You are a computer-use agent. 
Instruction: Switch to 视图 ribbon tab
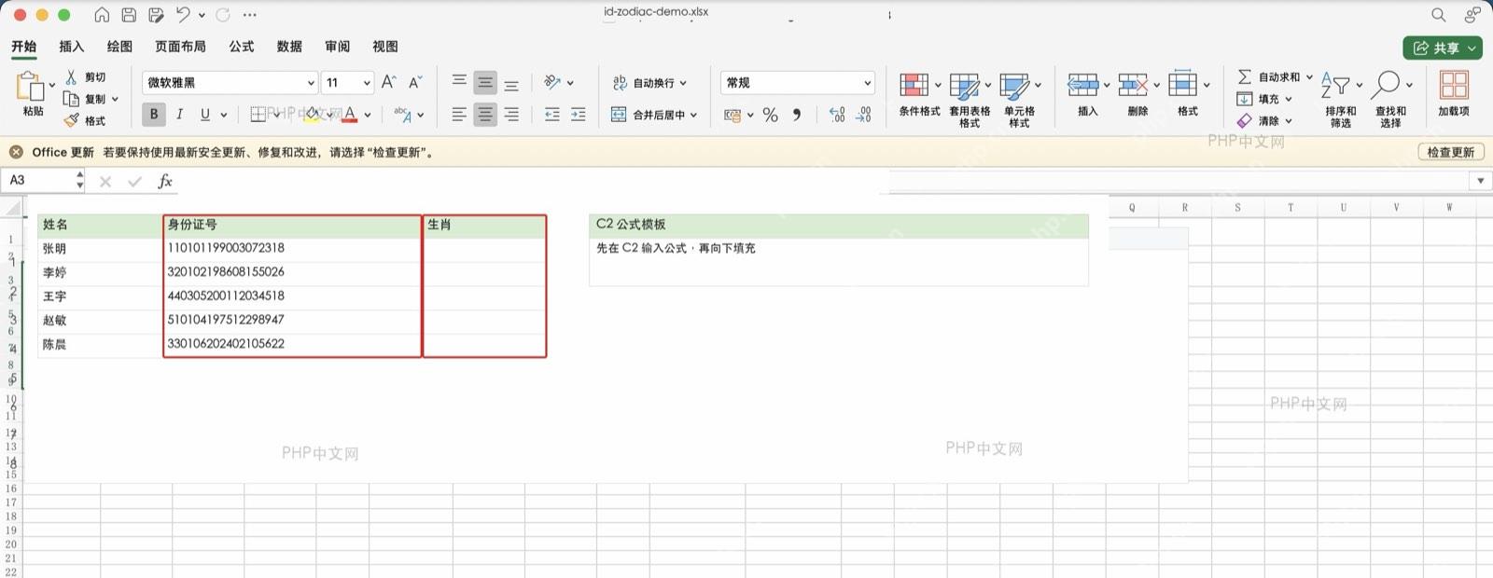tap(385, 47)
